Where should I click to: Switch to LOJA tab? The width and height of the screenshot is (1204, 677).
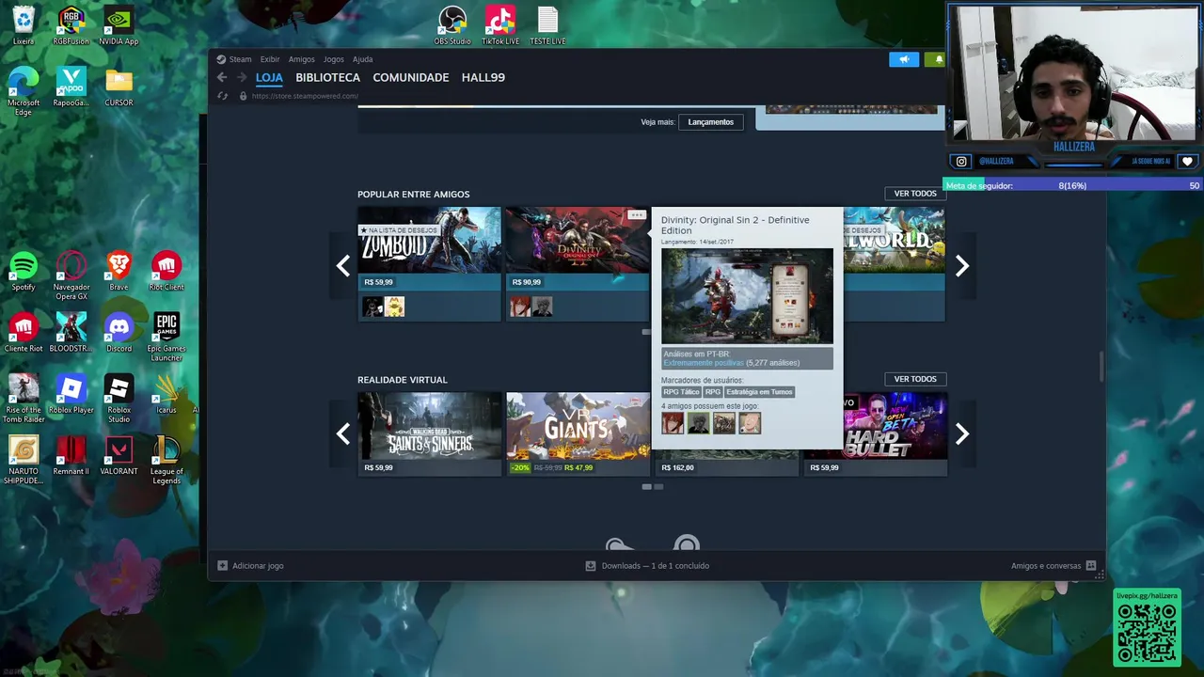(269, 77)
